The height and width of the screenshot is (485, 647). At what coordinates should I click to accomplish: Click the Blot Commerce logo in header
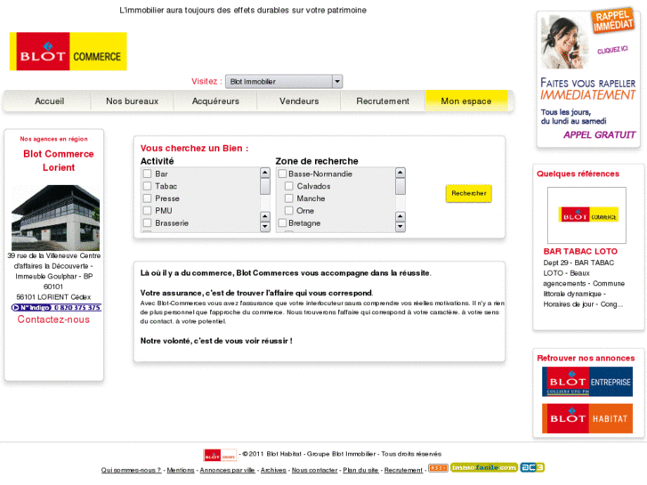click(69, 52)
